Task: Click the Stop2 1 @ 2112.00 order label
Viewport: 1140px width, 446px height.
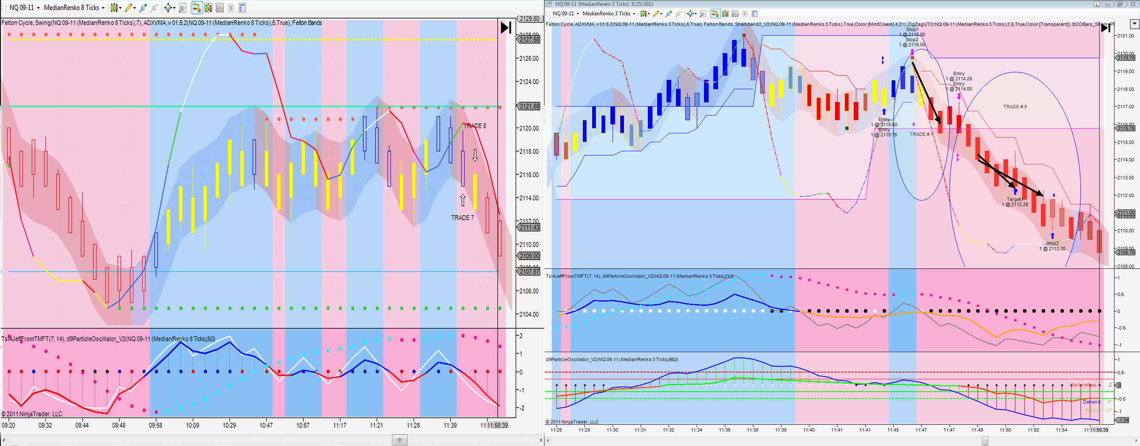Action: [1052, 246]
